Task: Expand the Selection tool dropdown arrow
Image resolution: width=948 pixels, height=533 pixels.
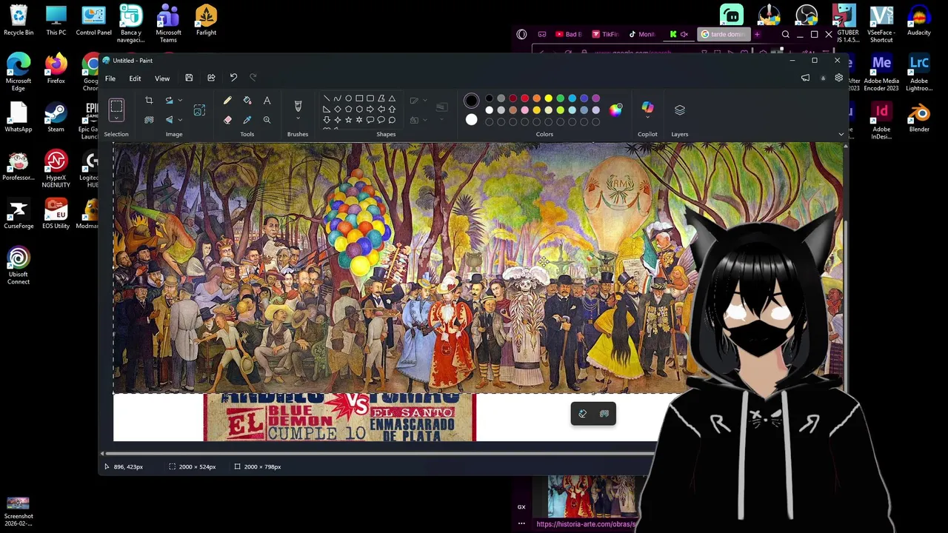Action: click(116, 120)
